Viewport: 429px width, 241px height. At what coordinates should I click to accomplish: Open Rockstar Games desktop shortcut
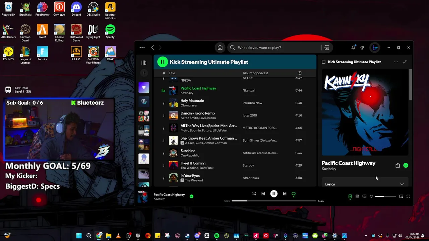pos(110,11)
